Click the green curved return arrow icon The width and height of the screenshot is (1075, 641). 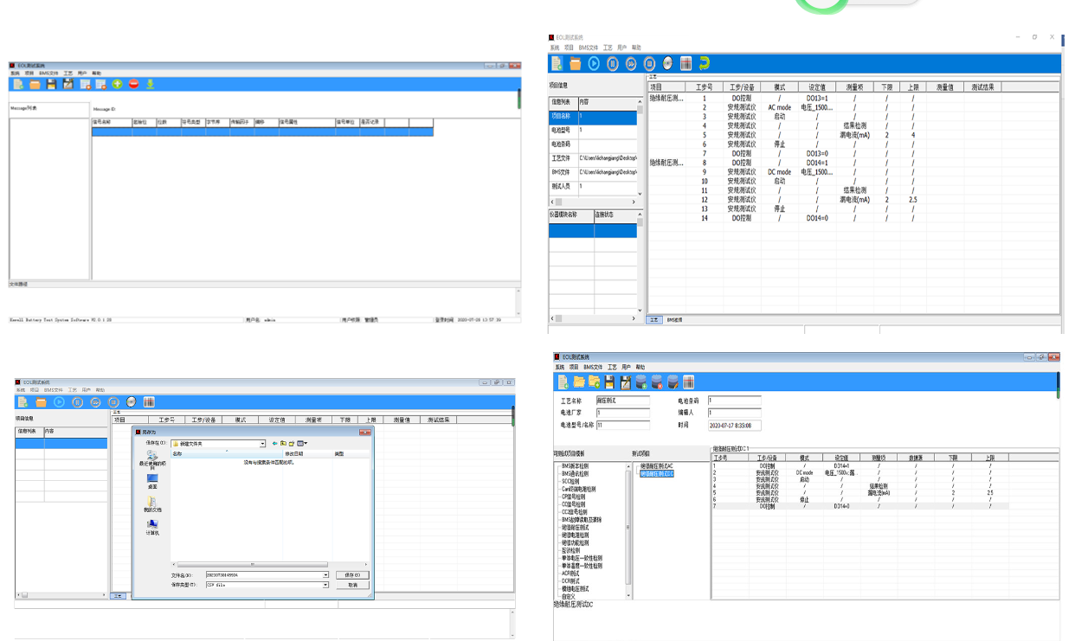[705, 63]
